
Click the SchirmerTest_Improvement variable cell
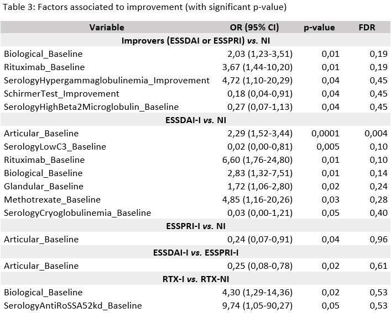61,93
